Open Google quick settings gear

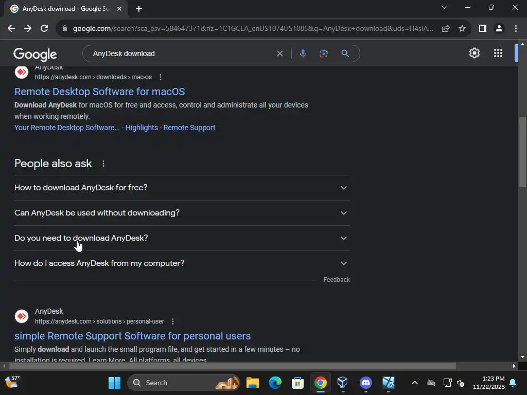(474, 53)
